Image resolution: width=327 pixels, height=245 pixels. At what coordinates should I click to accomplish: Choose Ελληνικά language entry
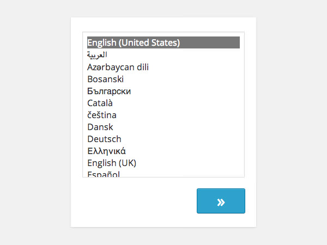pos(106,151)
